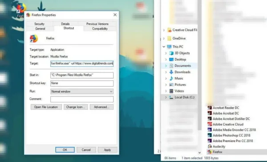Expand the Local Disk (C:) node
The width and height of the screenshot is (267, 162).
[x=166, y=97]
